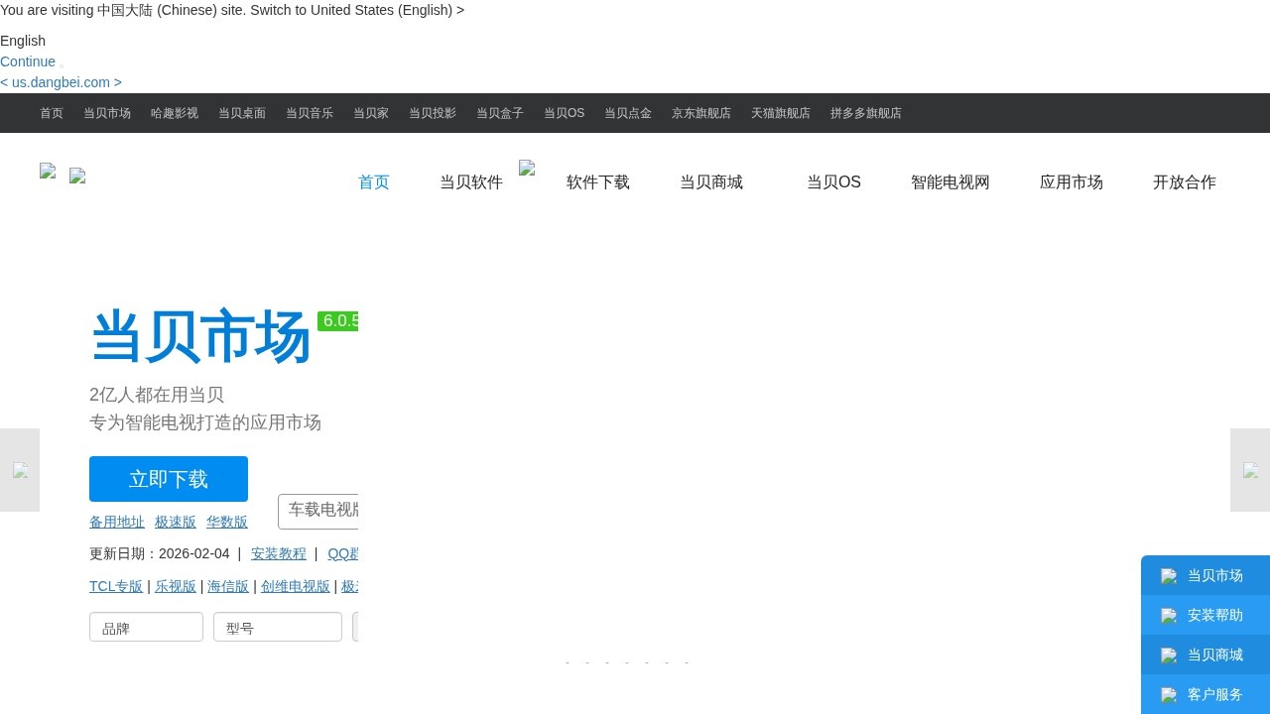
Task: Go to 当贝OS in main navigation
Action: pyautogui.click(x=833, y=182)
